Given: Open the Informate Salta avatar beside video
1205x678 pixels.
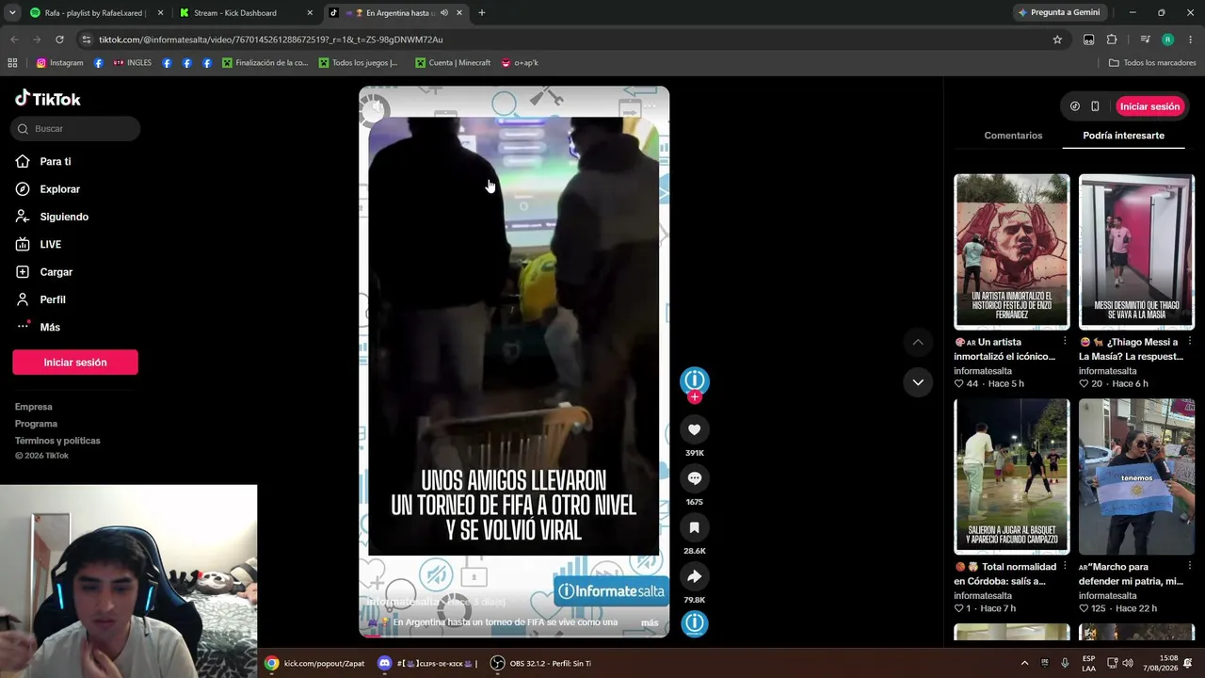Looking at the screenshot, I should click(695, 379).
